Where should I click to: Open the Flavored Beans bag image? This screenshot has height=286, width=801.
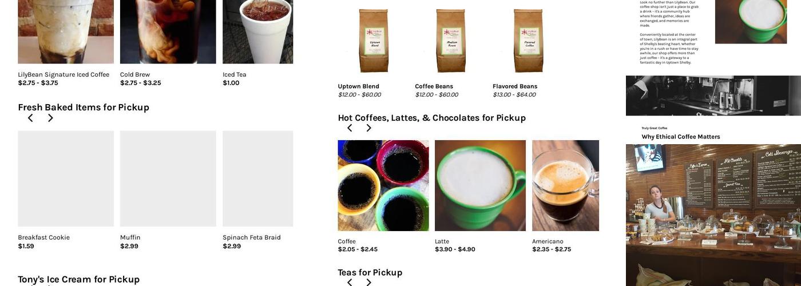coord(528,41)
